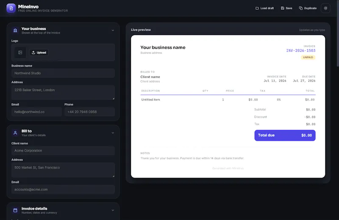The height and width of the screenshot is (220, 339).
Task: Collapse the Invoice details section chevron
Action: coord(113,210)
